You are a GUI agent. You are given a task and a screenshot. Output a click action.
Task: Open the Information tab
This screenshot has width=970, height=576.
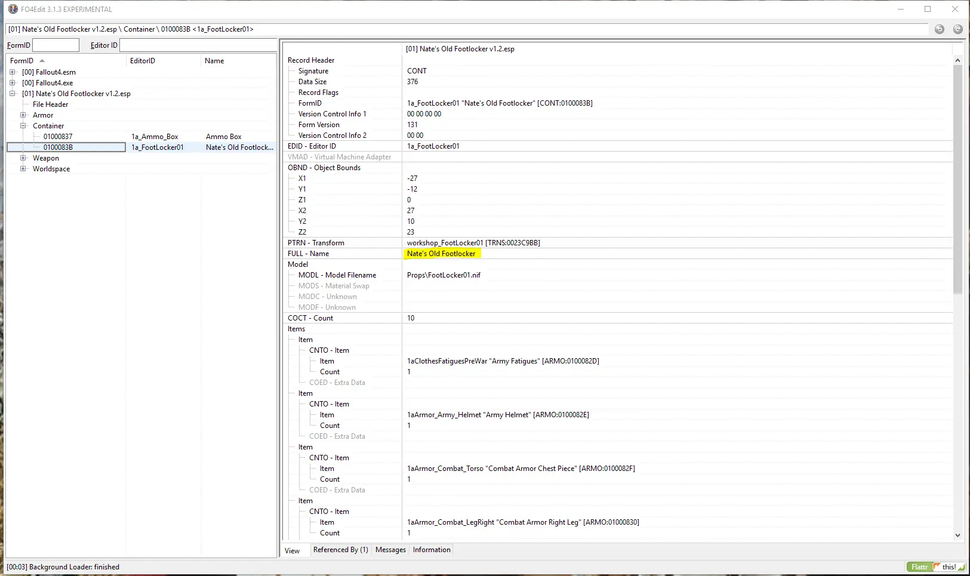tap(432, 550)
